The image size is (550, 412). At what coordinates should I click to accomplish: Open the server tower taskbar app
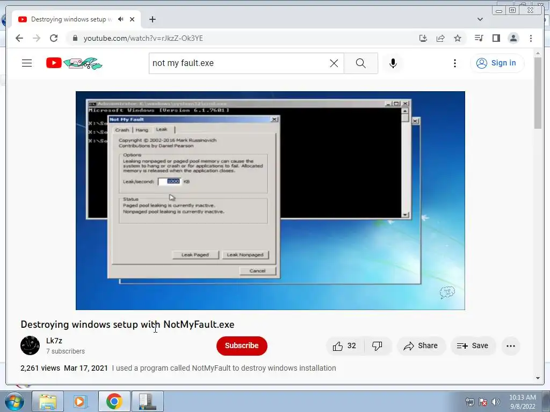coord(147,401)
